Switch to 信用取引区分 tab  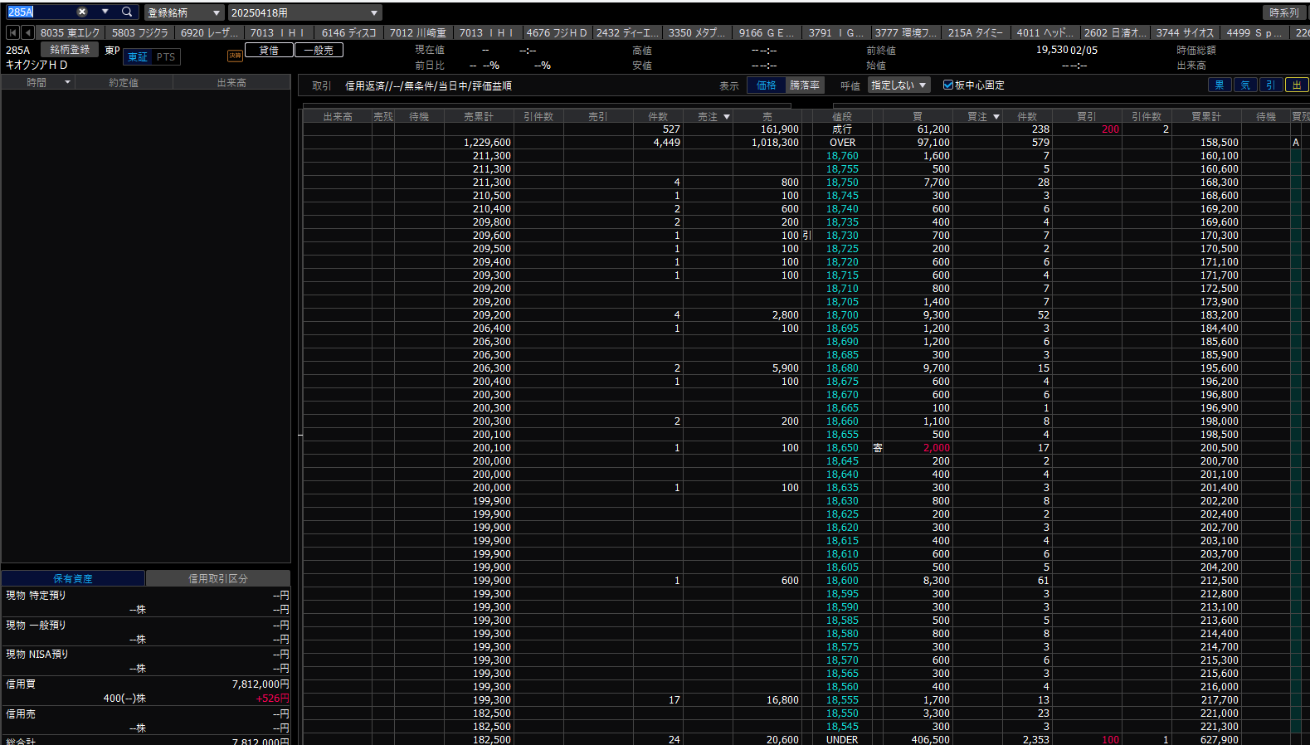click(x=217, y=578)
